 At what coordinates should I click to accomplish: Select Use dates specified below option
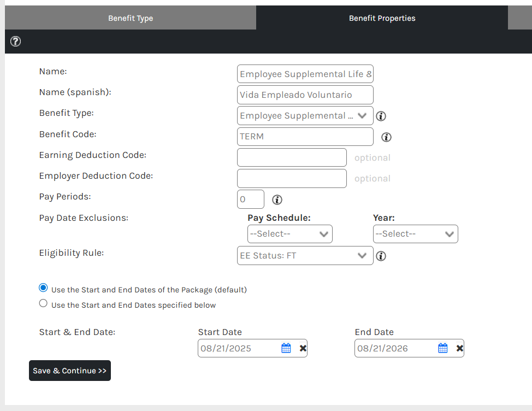pos(43,303)
